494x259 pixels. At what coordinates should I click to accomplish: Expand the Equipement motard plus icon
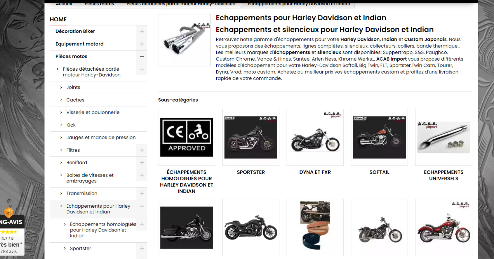pyautogui.click(x=142, y=44)
